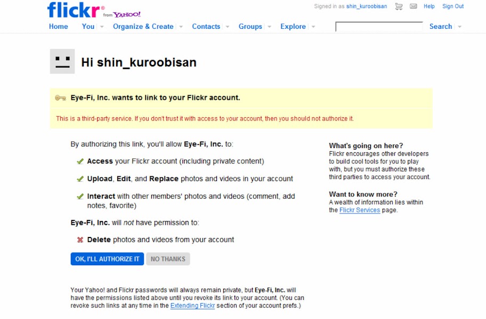Focus the search text field
This screenshot has width=486, height=319.
[x=378, y=27]
